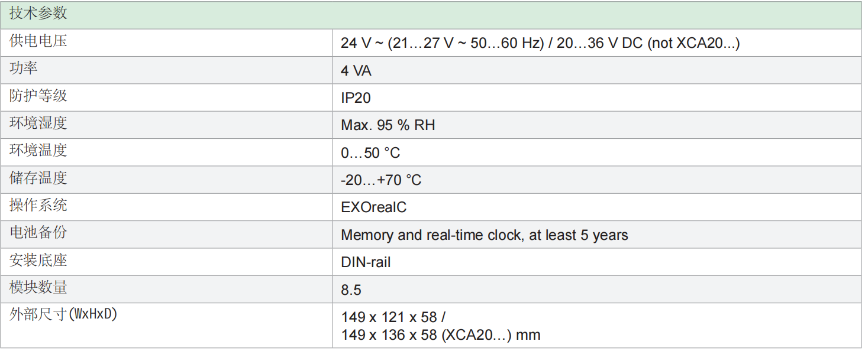The width and height of the screenshot is (865, 351).
Task: Select the 操作系统 row label
Action: pyautogui.click(x=38, y=205)
